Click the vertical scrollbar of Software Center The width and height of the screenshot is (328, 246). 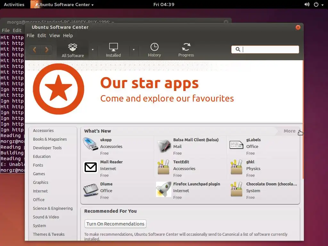[303, 119]
